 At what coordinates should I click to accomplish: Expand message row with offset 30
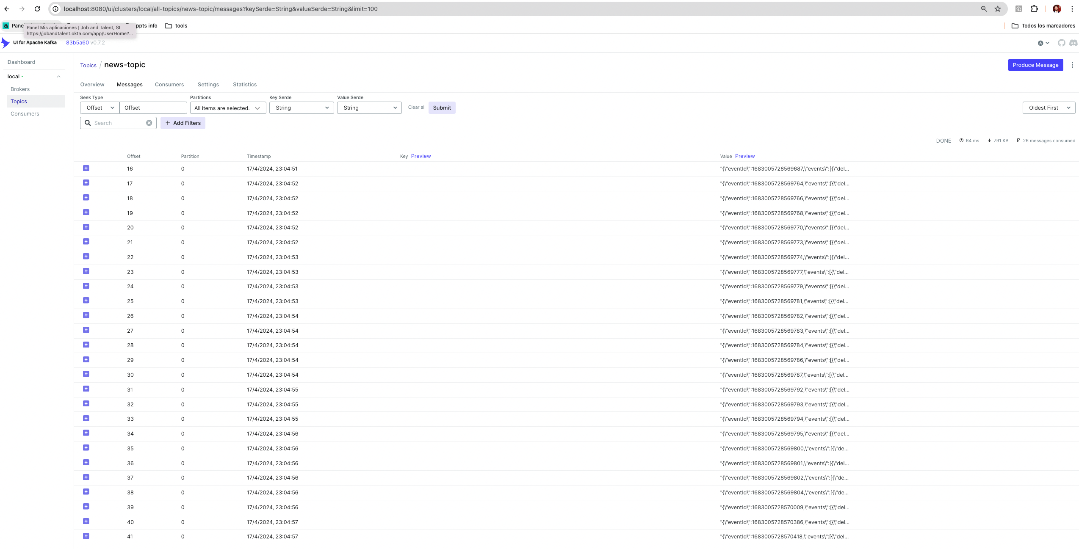[86, 374]
